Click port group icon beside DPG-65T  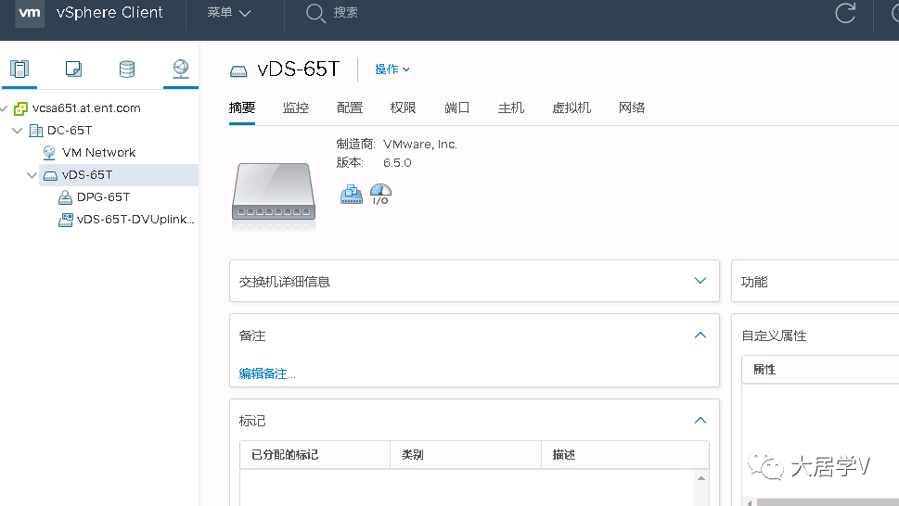(65, 197)
